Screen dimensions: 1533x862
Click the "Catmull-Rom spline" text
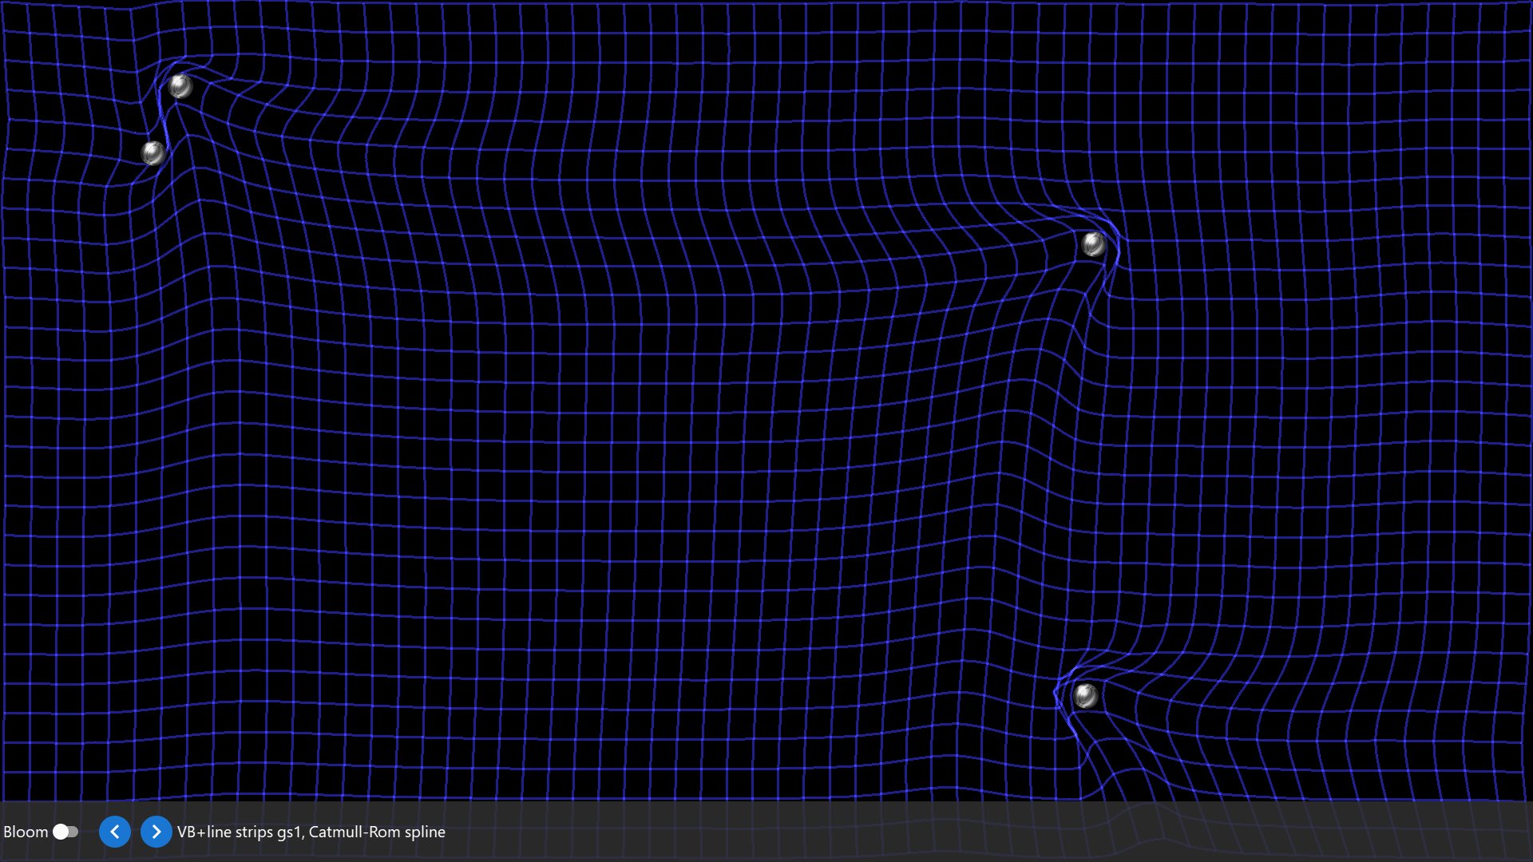point(377,832)
